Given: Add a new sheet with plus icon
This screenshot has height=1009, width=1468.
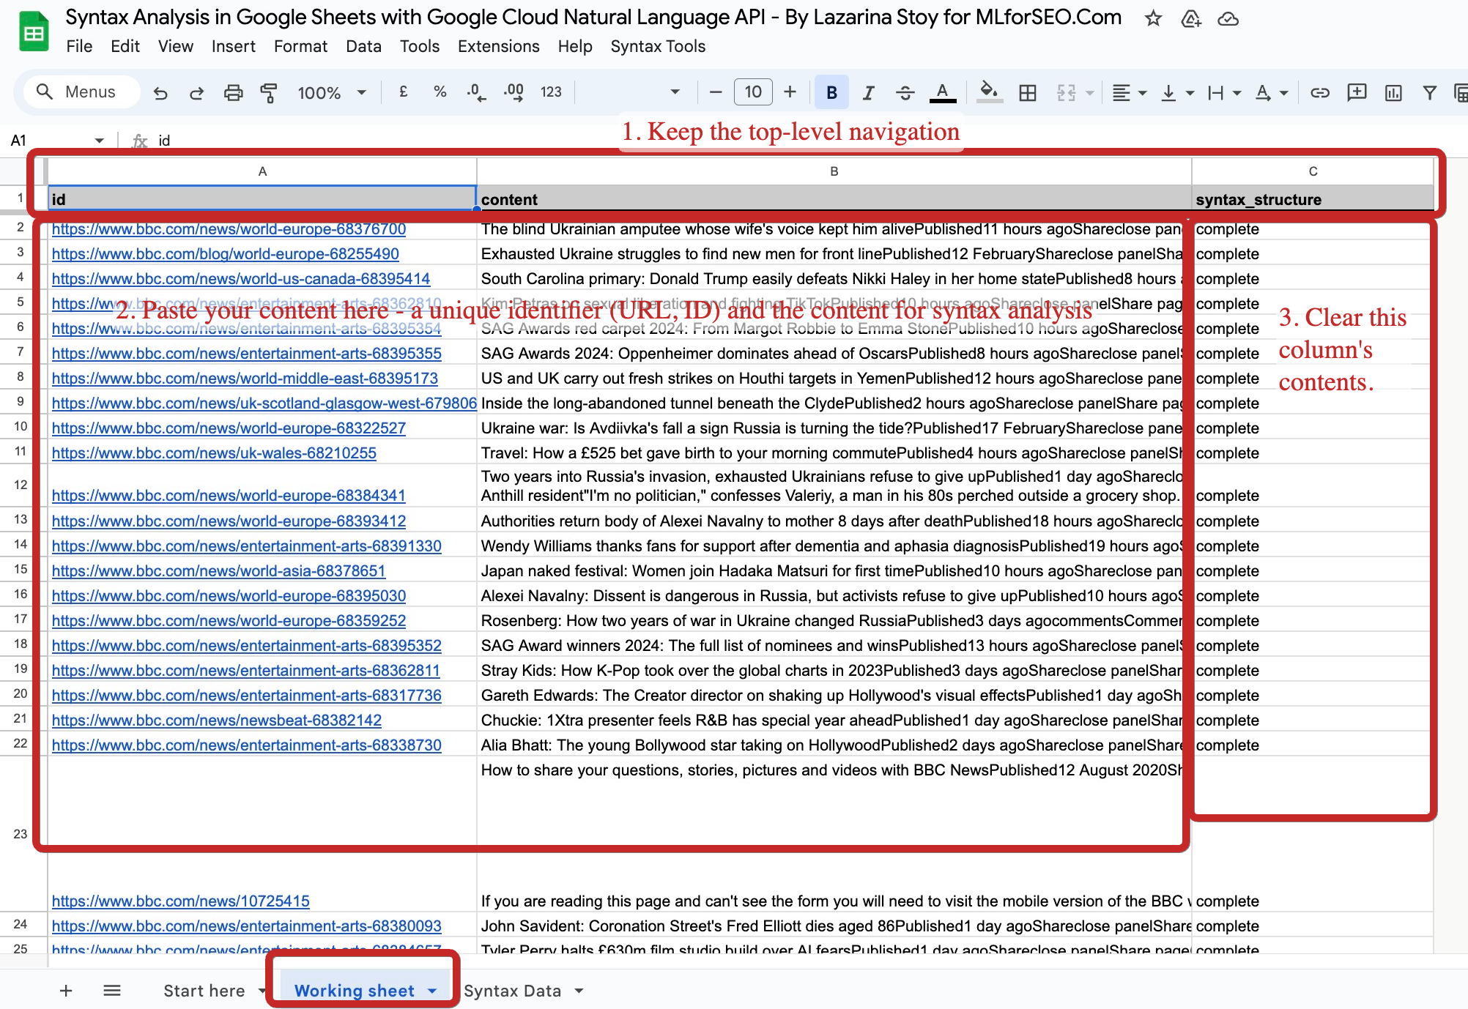Looking at the screenshot, I should point(66,991).
